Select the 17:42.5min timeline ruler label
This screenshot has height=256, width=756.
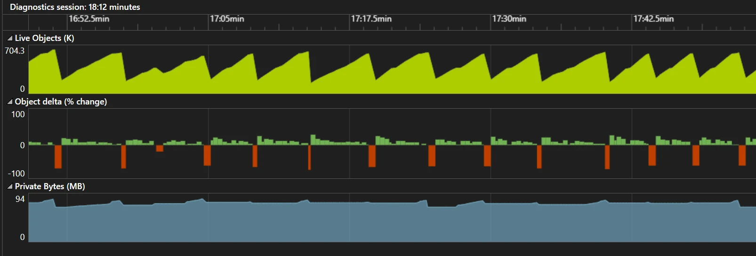(x=653, y=19)
